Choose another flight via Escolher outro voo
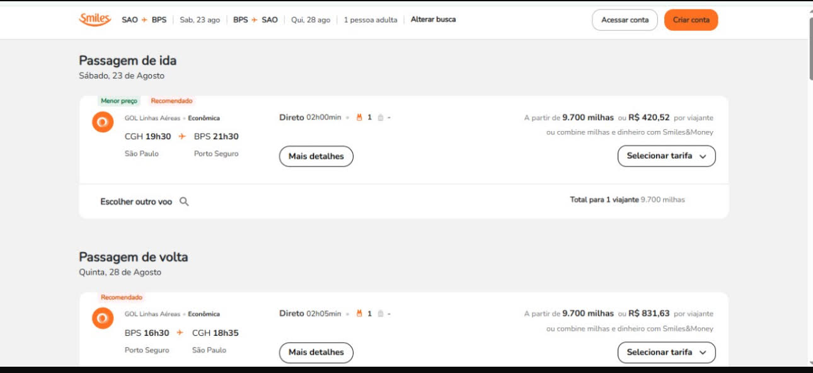 [x=136, y=202]
